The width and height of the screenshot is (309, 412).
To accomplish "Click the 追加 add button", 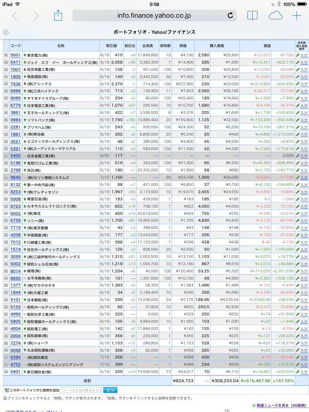I will (110, 390).
